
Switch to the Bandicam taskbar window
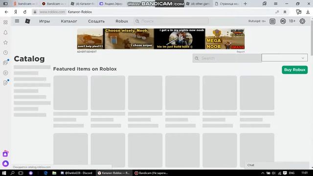[x=151, y=173]
